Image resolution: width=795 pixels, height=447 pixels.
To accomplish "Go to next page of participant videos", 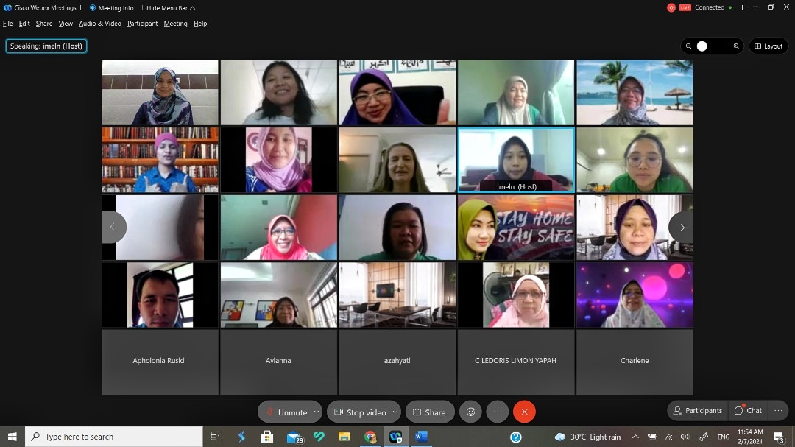I will 682,228.
